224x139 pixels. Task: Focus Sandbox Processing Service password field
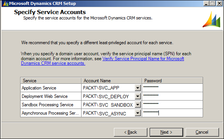172,105
